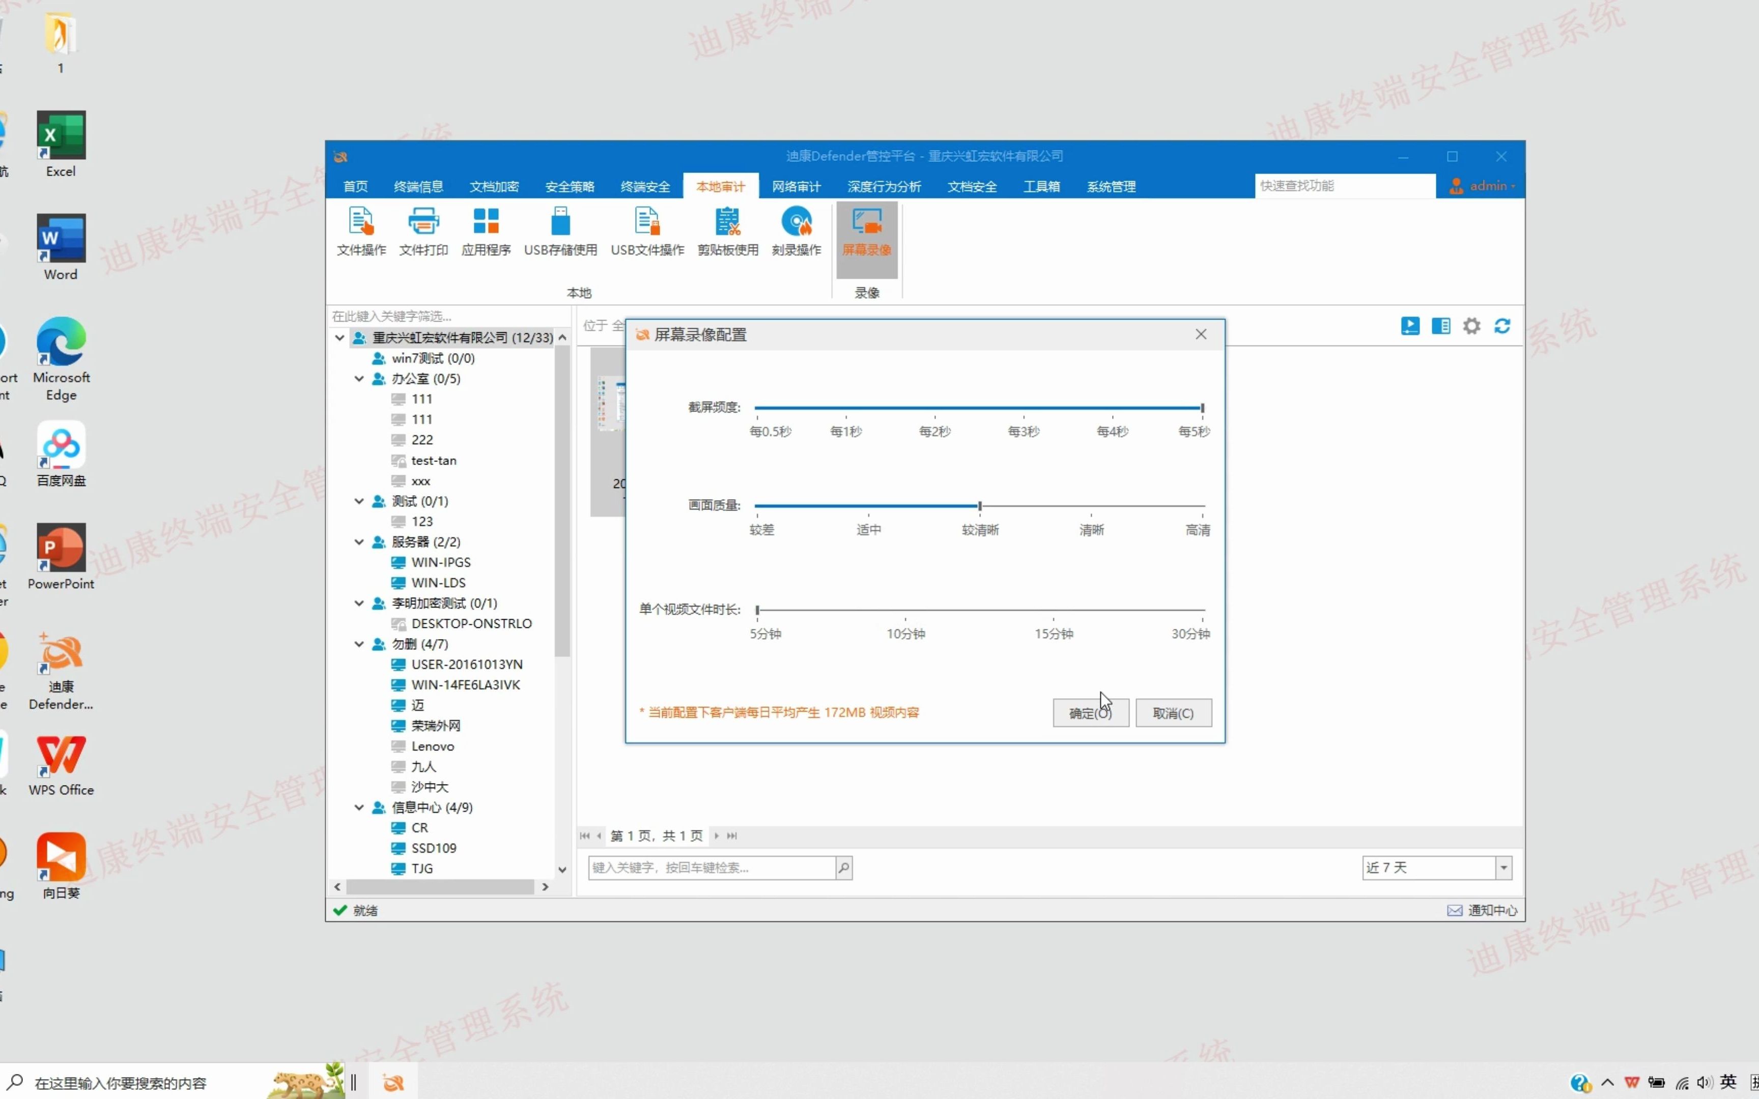Set 画面质量 slider to 高清
Viewport: 1759px width, 1099px height.
point(1202,506)
